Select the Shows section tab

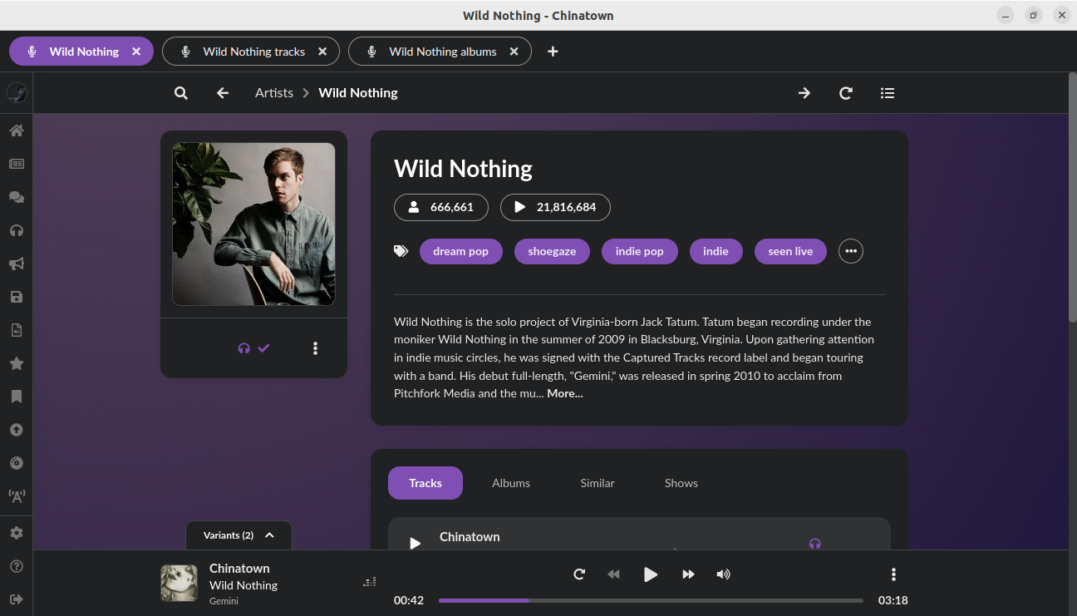(681, 483)
